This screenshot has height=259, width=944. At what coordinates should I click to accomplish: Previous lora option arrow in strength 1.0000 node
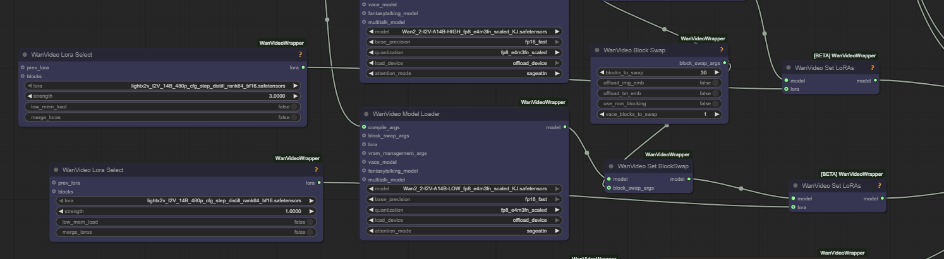pyautogui.click(x=61, y=201)
